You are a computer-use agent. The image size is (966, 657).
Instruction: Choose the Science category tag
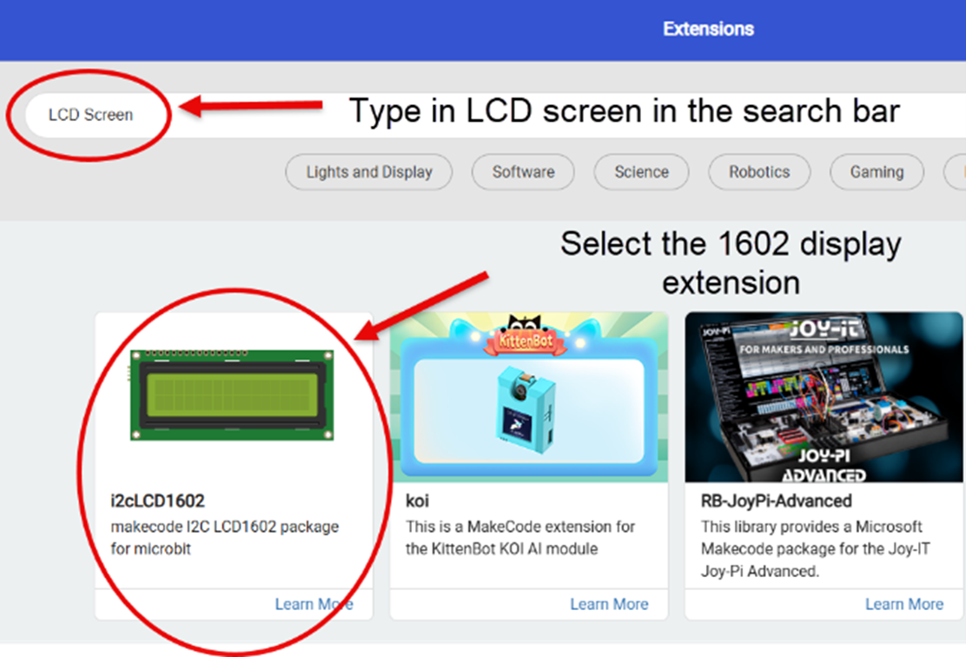pos(641,172)
